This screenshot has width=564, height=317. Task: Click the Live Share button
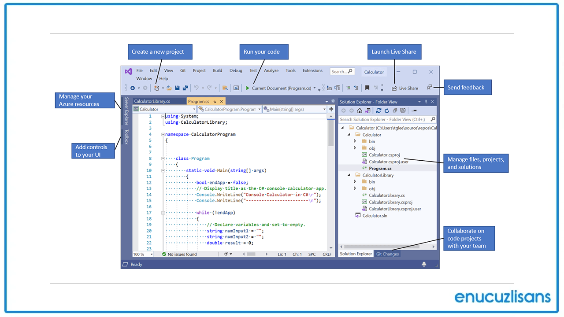tap(405, 88)
